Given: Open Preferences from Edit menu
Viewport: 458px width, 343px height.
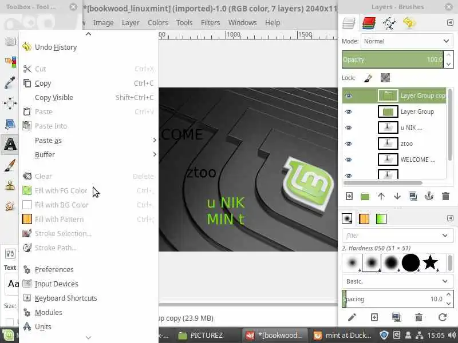Looking at the screenshot, I should [x=89, y=270].
